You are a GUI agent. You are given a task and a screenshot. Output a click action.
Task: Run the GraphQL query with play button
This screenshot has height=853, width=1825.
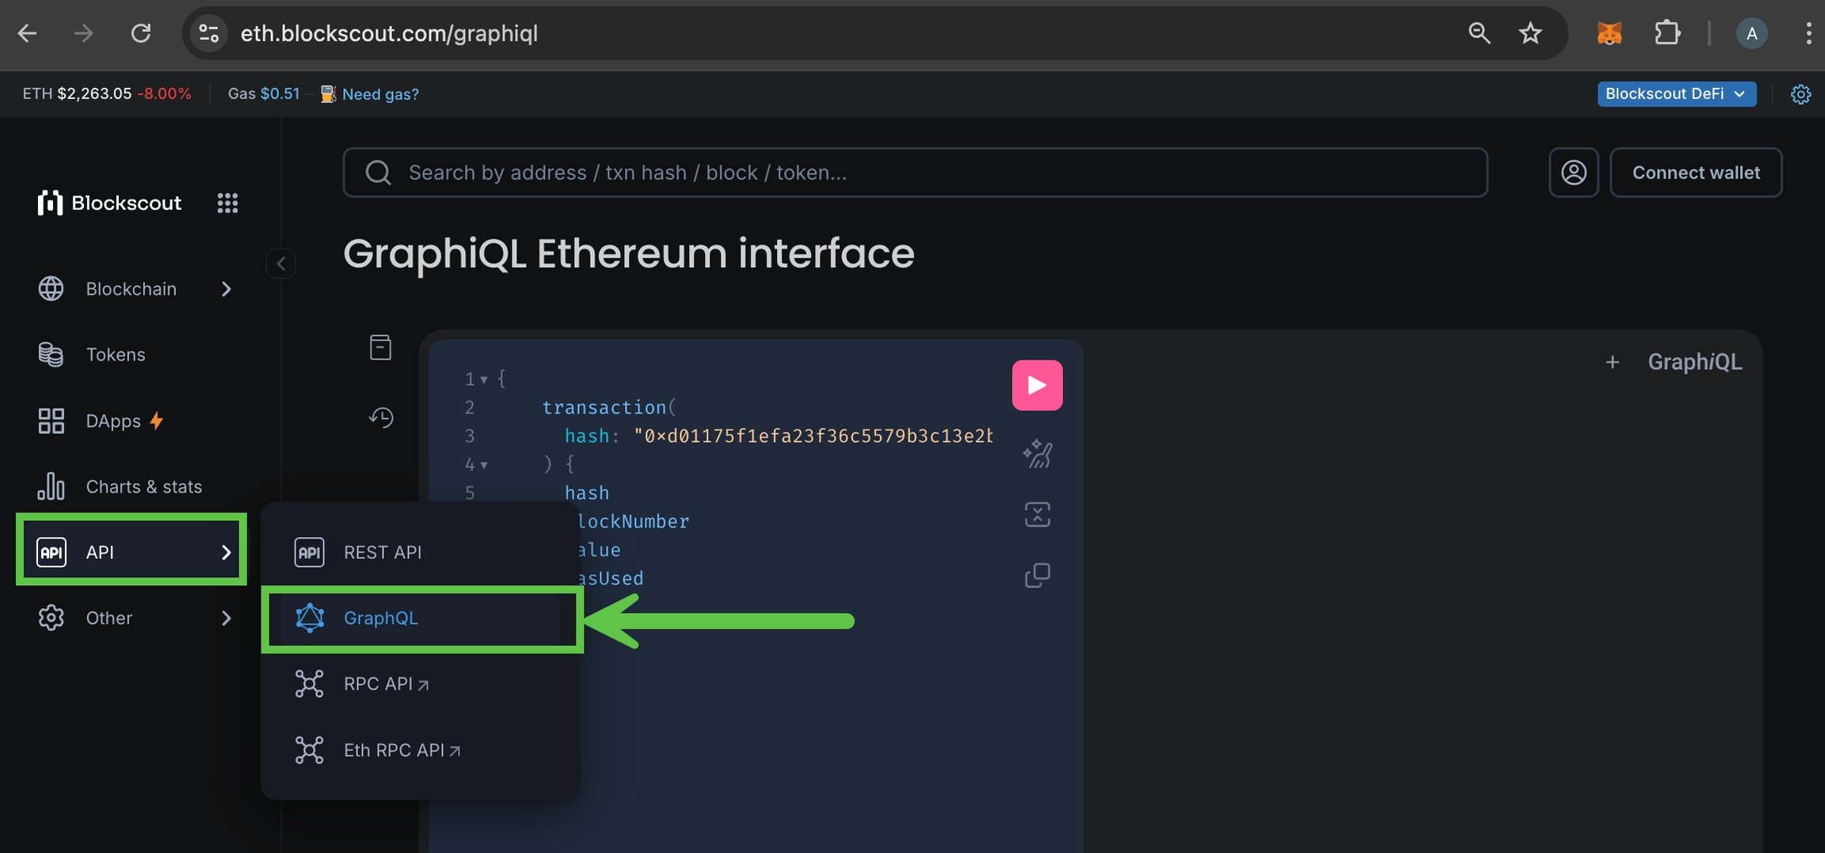pyautogui.click(x=1037, y=385)
